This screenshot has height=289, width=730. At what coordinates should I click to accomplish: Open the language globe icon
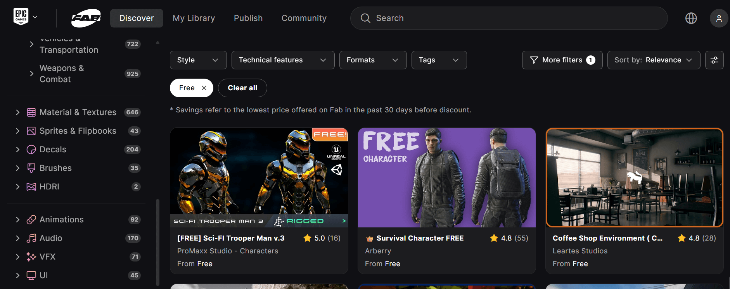click(x=691, y=18)
